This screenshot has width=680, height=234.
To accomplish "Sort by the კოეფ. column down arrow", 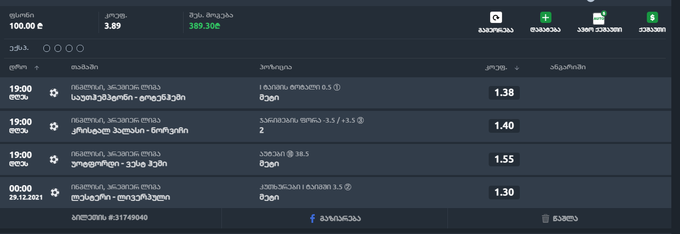I will coord(516,68).
